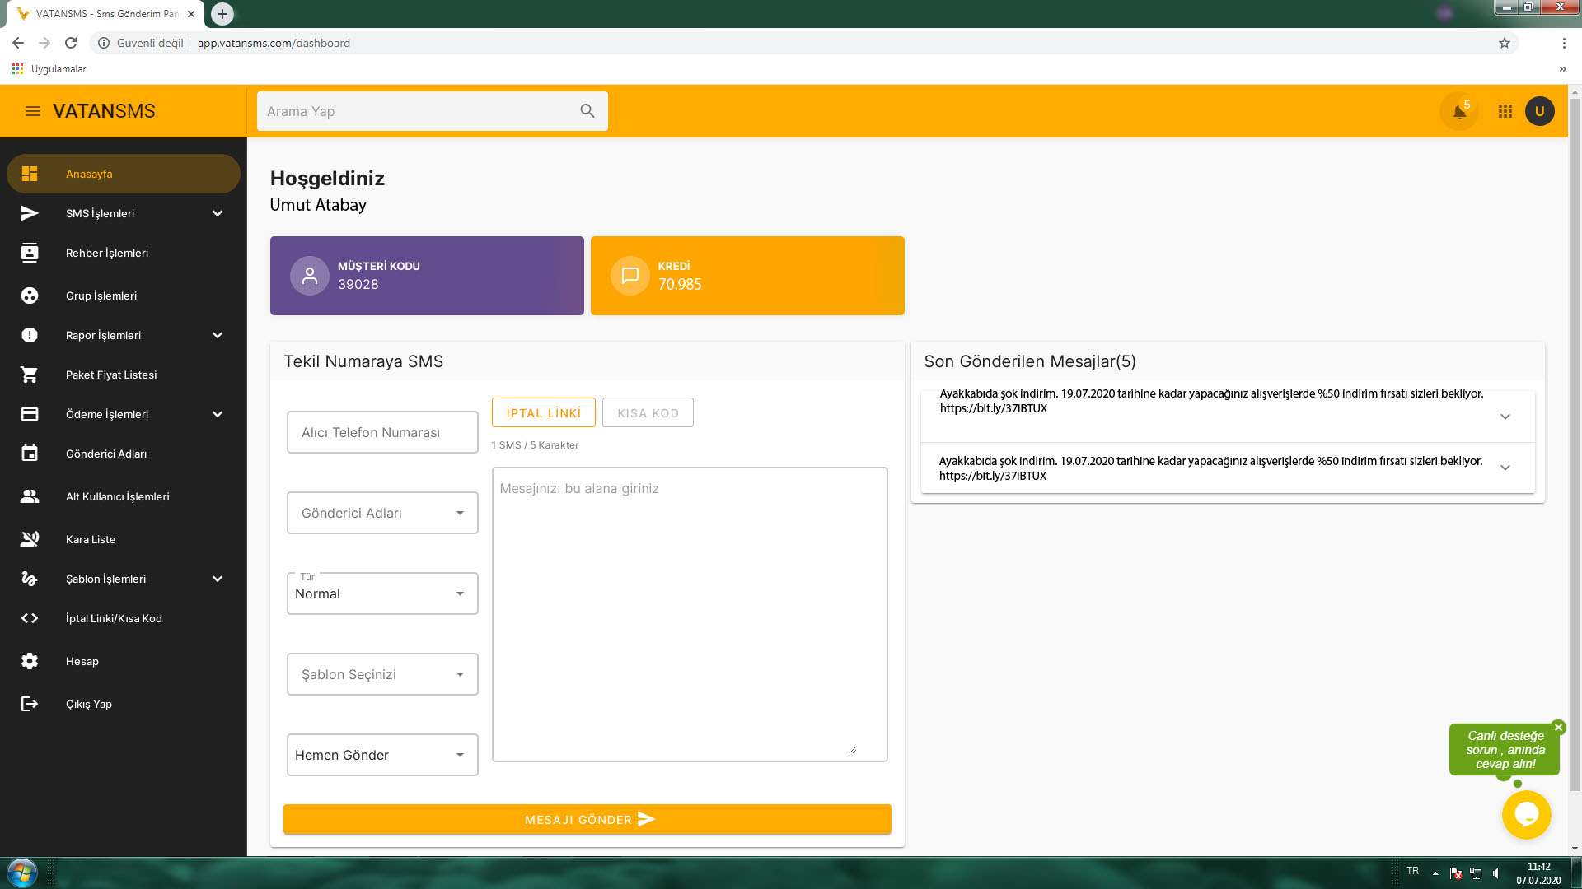
Task: Click the Hesap gear icon
Action: (x=30, y=661)
